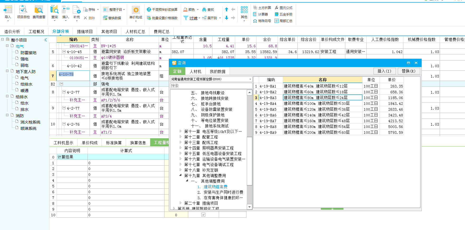The height and width of the screenshot is (230, 465).
Task: Collapse row 4-10-45 expander
Action: [x=64, y=52]
